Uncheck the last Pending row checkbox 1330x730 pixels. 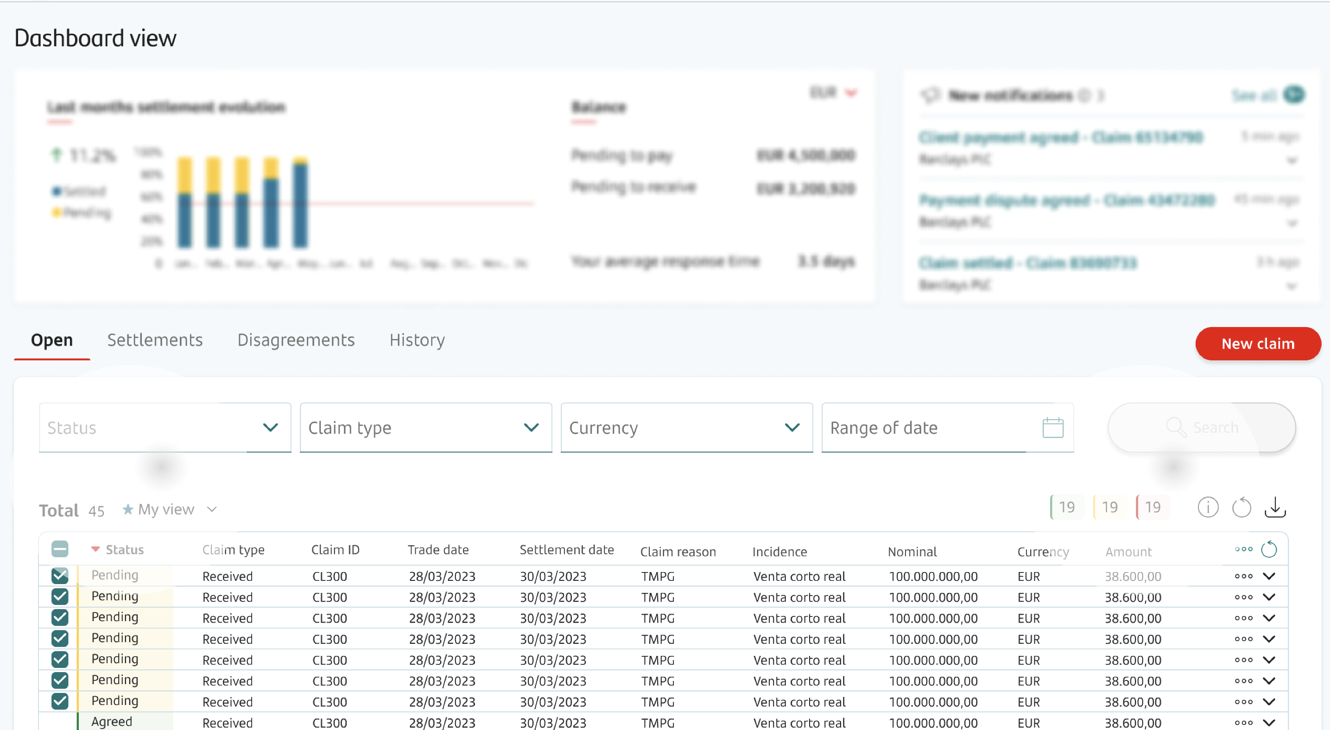coord(60,701)
